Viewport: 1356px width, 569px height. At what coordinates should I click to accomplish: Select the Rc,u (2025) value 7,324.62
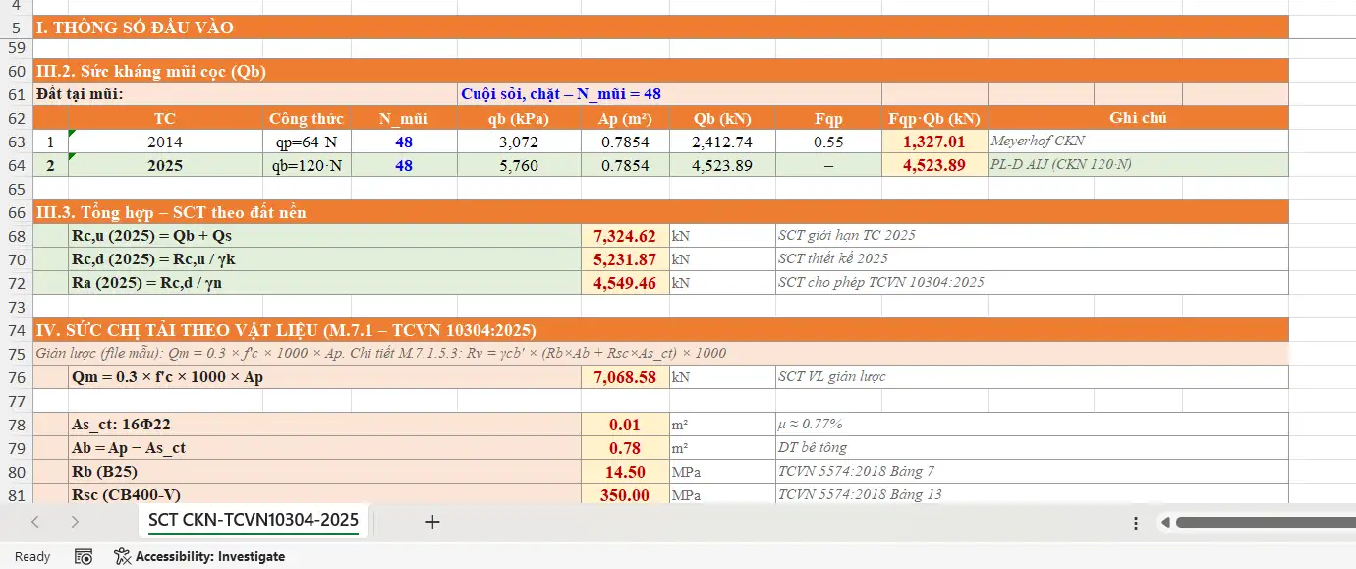[x=625, y=236]
